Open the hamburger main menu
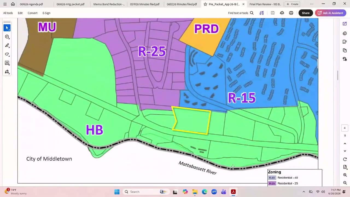350x197 pixels. tap(5, 4)
